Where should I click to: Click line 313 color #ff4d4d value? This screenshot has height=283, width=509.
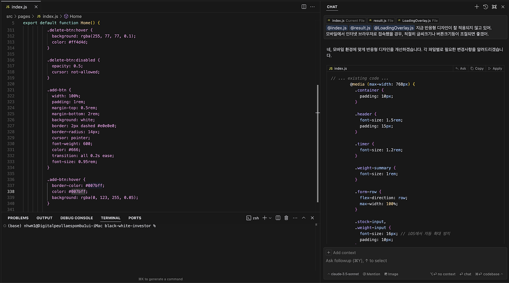pyautogui.click(x=77, y=42)
